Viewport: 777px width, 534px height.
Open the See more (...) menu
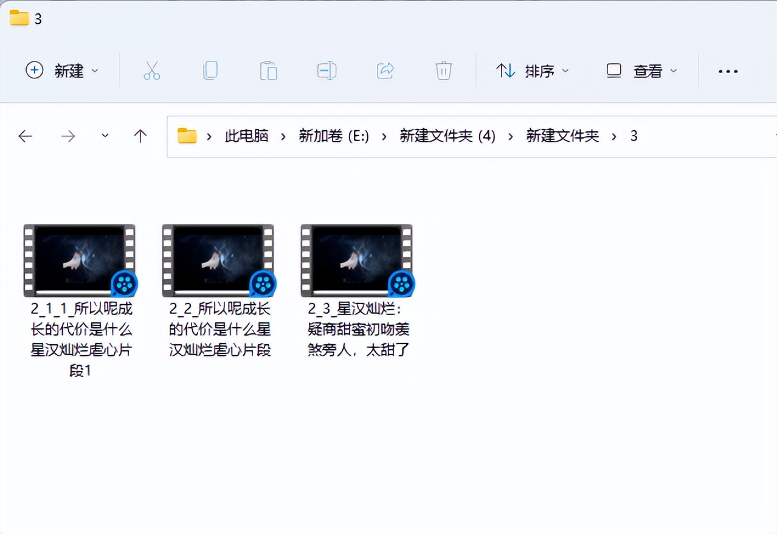coord(728,71)
